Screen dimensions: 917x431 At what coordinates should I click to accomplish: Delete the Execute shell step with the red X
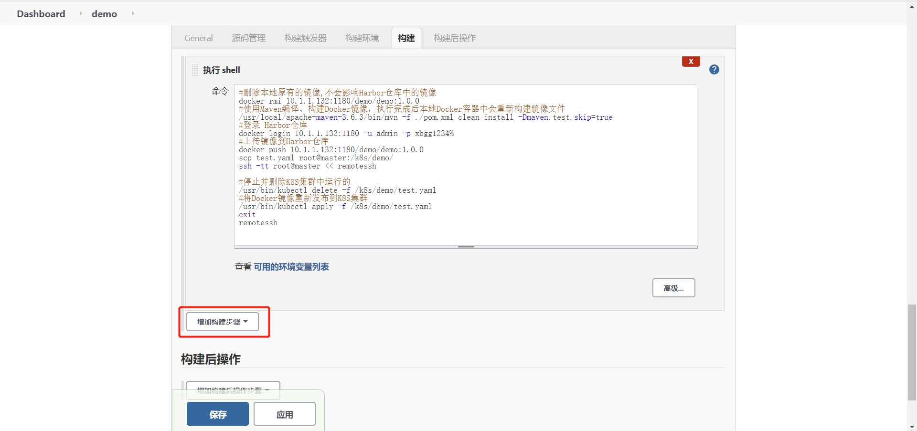tap(691, 61)
